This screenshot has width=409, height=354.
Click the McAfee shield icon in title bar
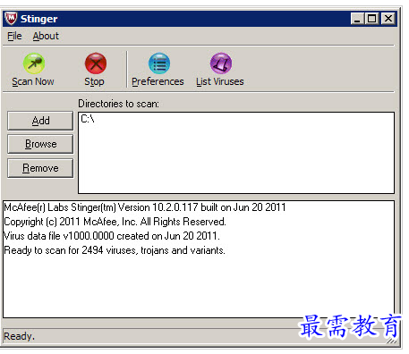(11, 19)
